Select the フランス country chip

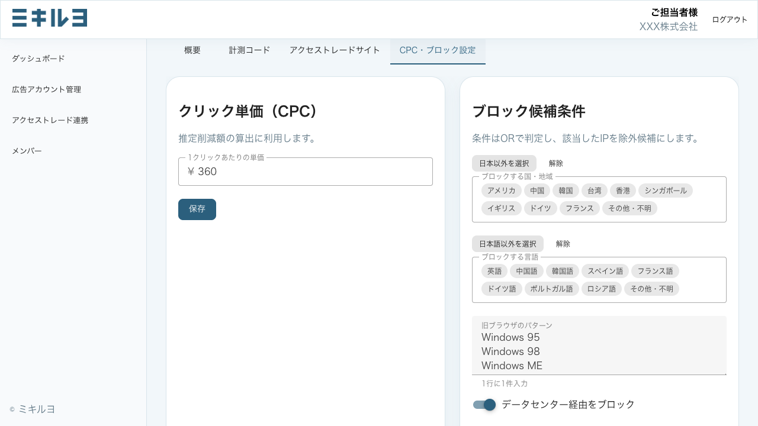[x=580, y=208]
